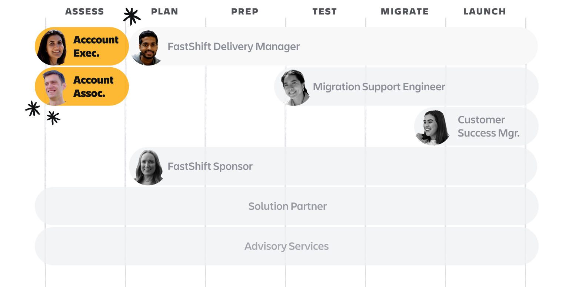Click the asterisk icon beside PLAN
The height and width of the screenshot is (287, 569).
(x=132, y=16)
